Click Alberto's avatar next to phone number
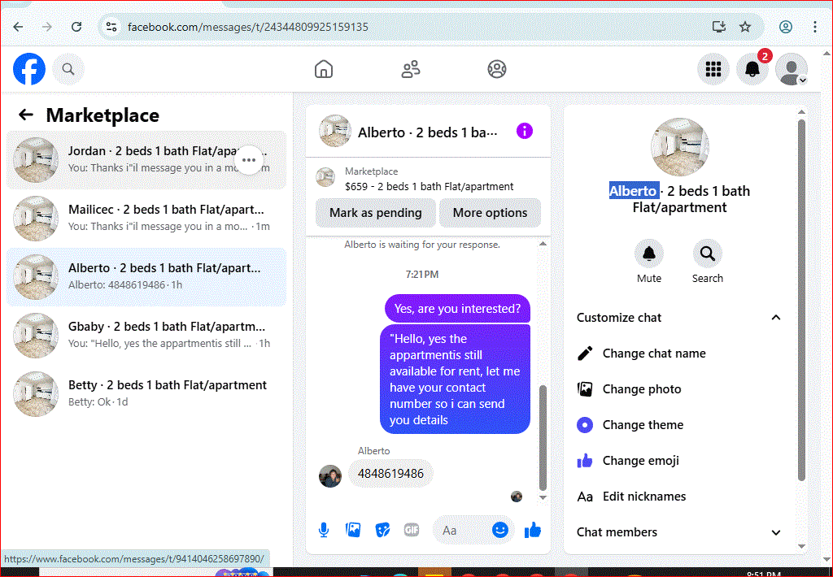Screen dimensions: 833x577 point(330,476)
